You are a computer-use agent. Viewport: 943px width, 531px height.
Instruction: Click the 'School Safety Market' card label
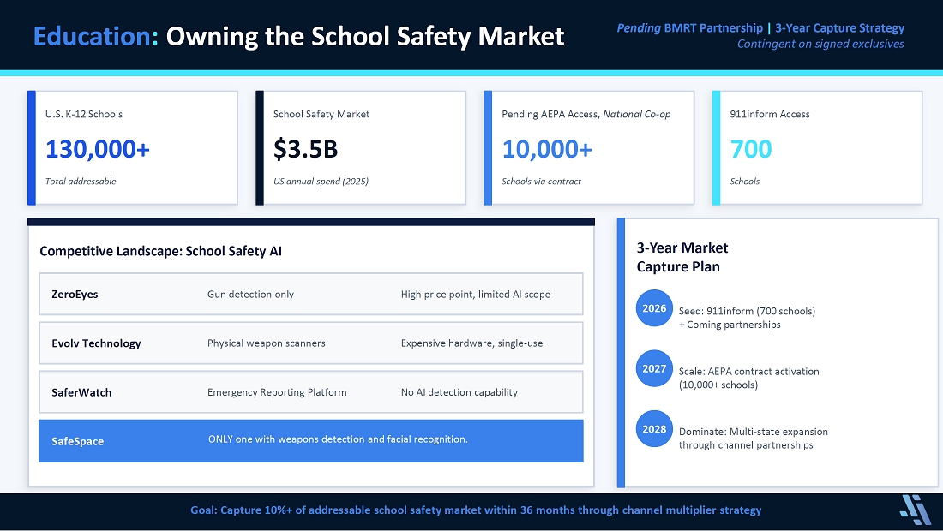[x=321, y=114]
